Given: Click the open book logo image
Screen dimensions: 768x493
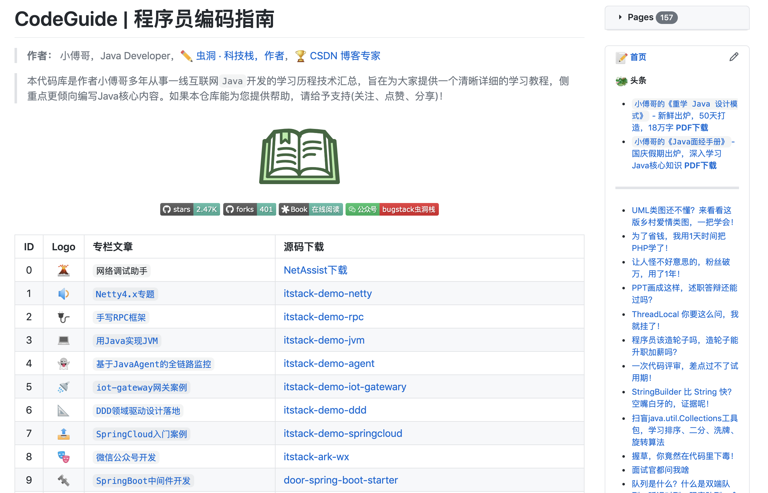Looking at the screenshot, I should click(x=299, y=156).
